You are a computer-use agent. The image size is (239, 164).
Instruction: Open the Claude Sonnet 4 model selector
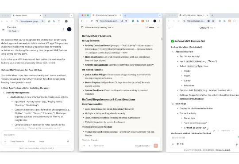point(143,146)
